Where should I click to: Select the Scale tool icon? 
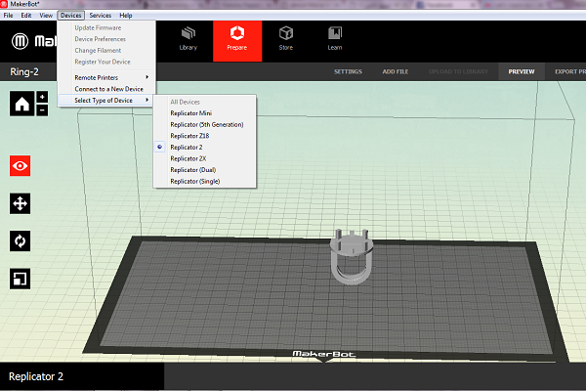[20, 279]
